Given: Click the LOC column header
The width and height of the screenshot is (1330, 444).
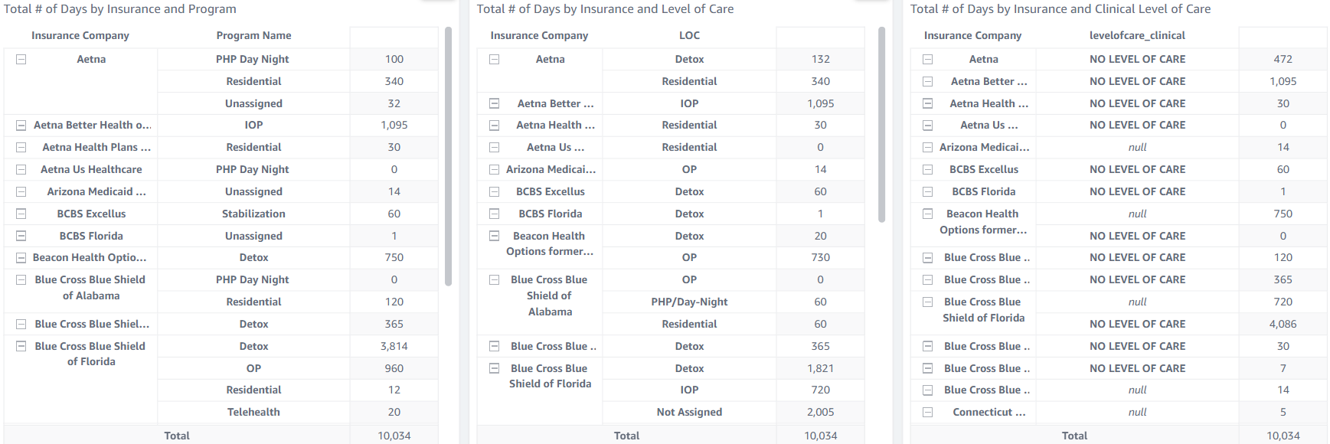Looking at the screenshot, I should (x=689, y=35).
